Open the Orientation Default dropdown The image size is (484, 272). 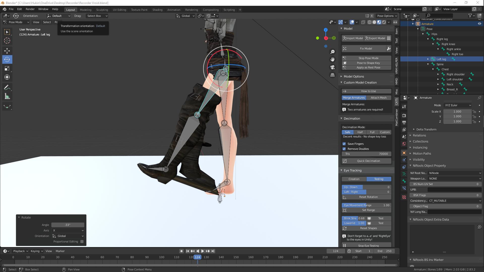point(58,16)
